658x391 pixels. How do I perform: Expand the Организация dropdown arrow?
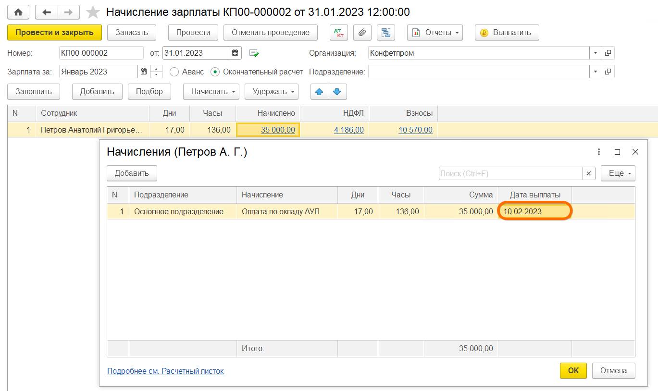596,53
